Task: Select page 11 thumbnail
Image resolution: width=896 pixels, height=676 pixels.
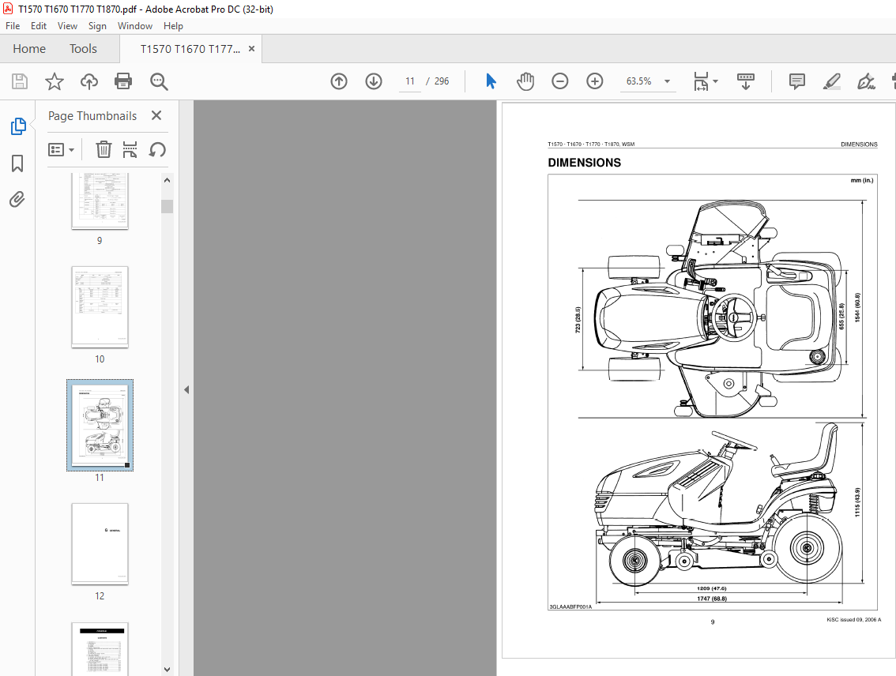Action: 100,425
